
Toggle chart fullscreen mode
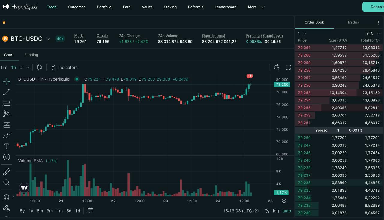[288, 67]
